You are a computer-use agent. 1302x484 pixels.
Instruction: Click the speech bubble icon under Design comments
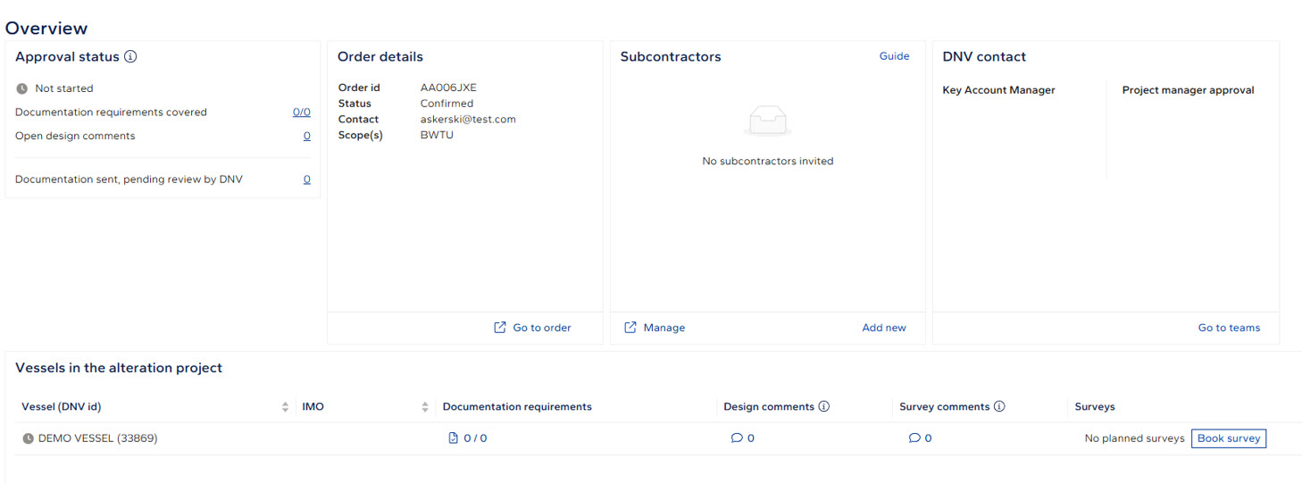click(x=737, y=438)
